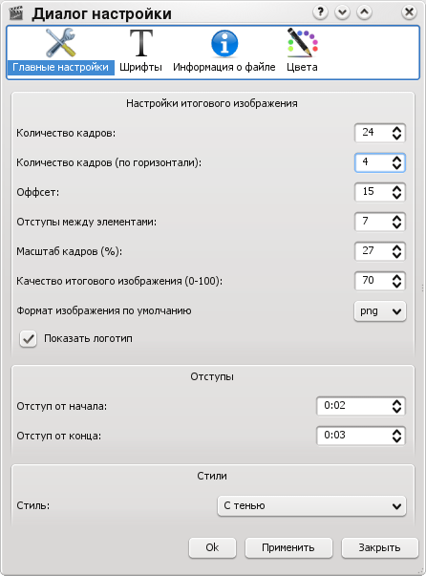Click the Формат изображения по умолчанию label
426x576 pixels.
pyautogui.click(x=104, y=310)
